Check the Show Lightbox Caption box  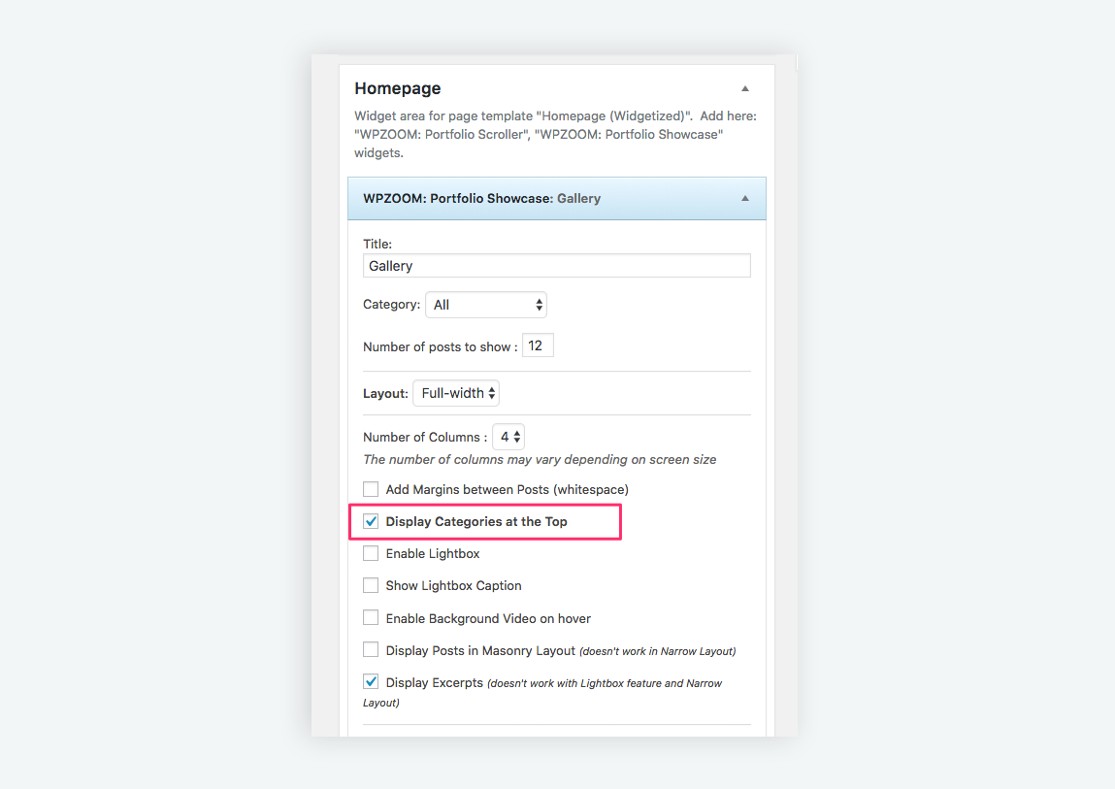tap(371, 585)
